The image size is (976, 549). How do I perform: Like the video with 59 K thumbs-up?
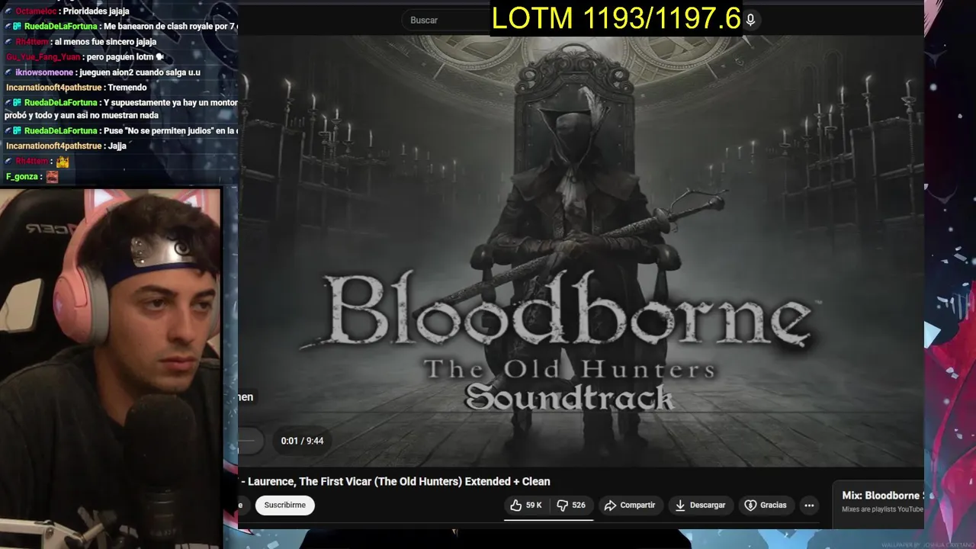(525, 505)
